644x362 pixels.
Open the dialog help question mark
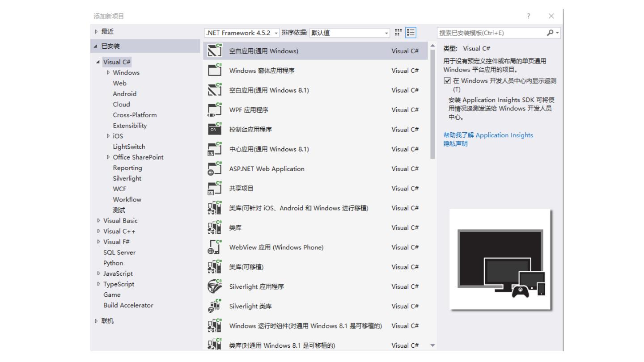click(529, 17)
